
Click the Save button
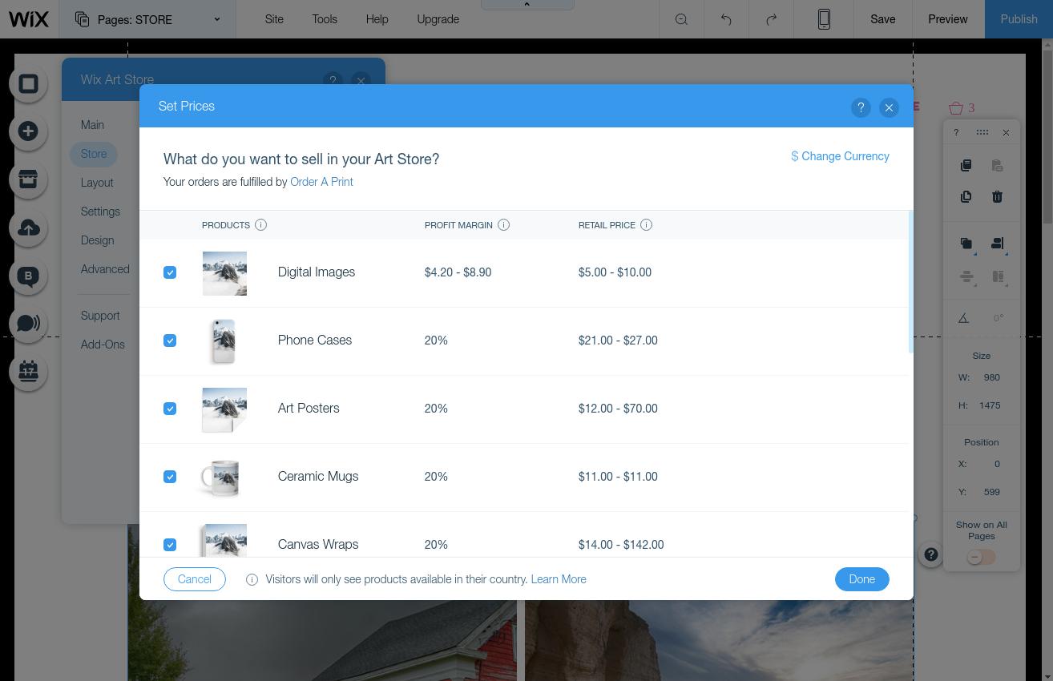click(882, 19)
